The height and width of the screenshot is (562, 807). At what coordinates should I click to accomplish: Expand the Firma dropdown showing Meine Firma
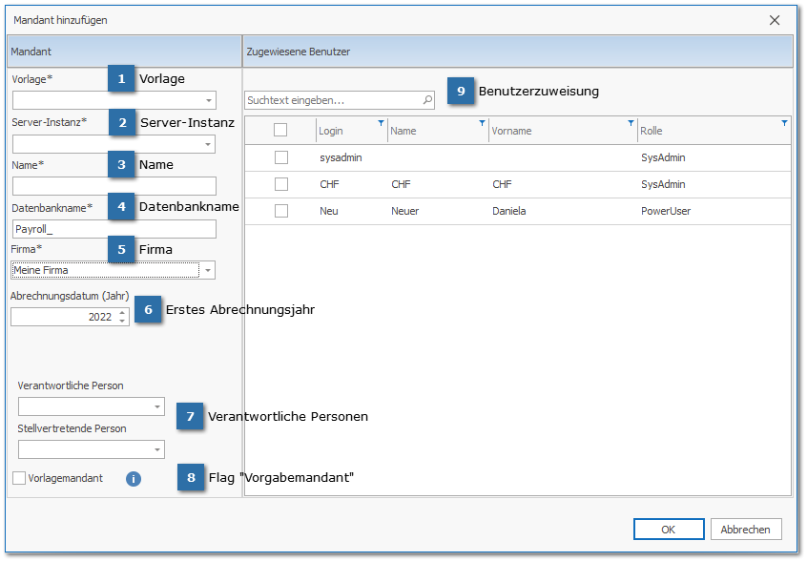point(208,270)
